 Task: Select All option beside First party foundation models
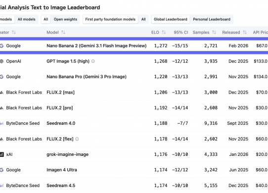(143, 19)
